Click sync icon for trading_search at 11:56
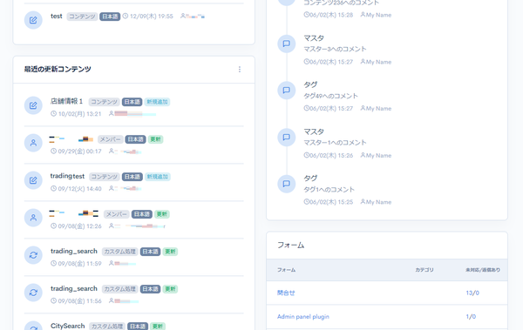 [33, 293]
